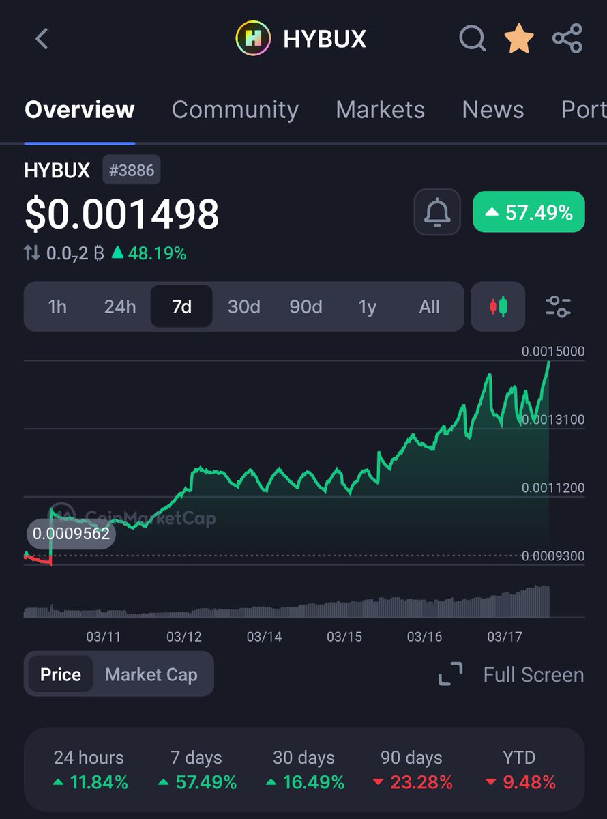
Task: Switch chart to Market Cap
Action: [151, 674]
